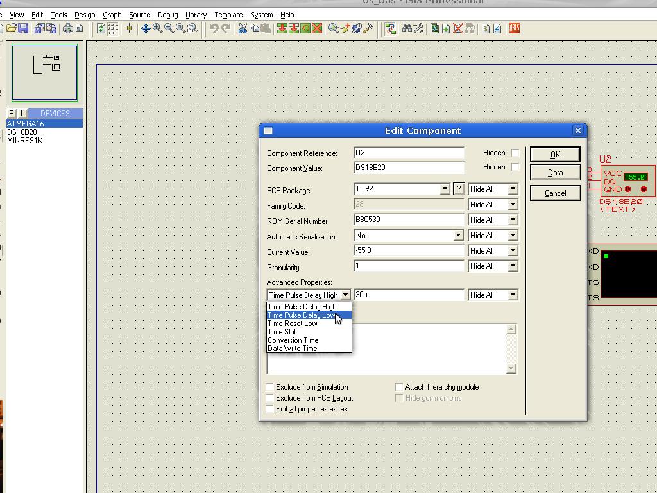Toggle the grid display icon
Viewport: 657px width, 493px height.
tap(113, 28)
